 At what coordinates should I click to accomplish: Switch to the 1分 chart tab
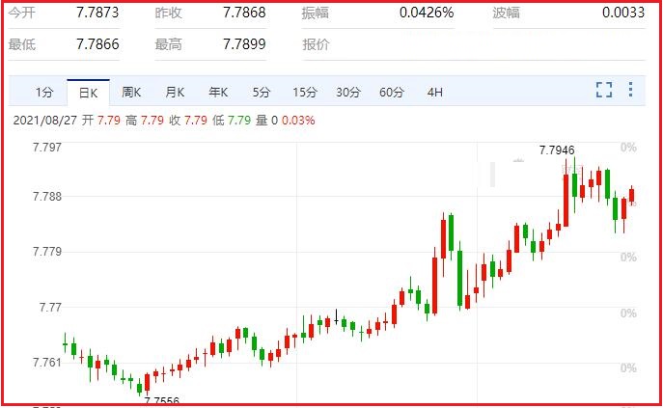[x=44, y=93]
